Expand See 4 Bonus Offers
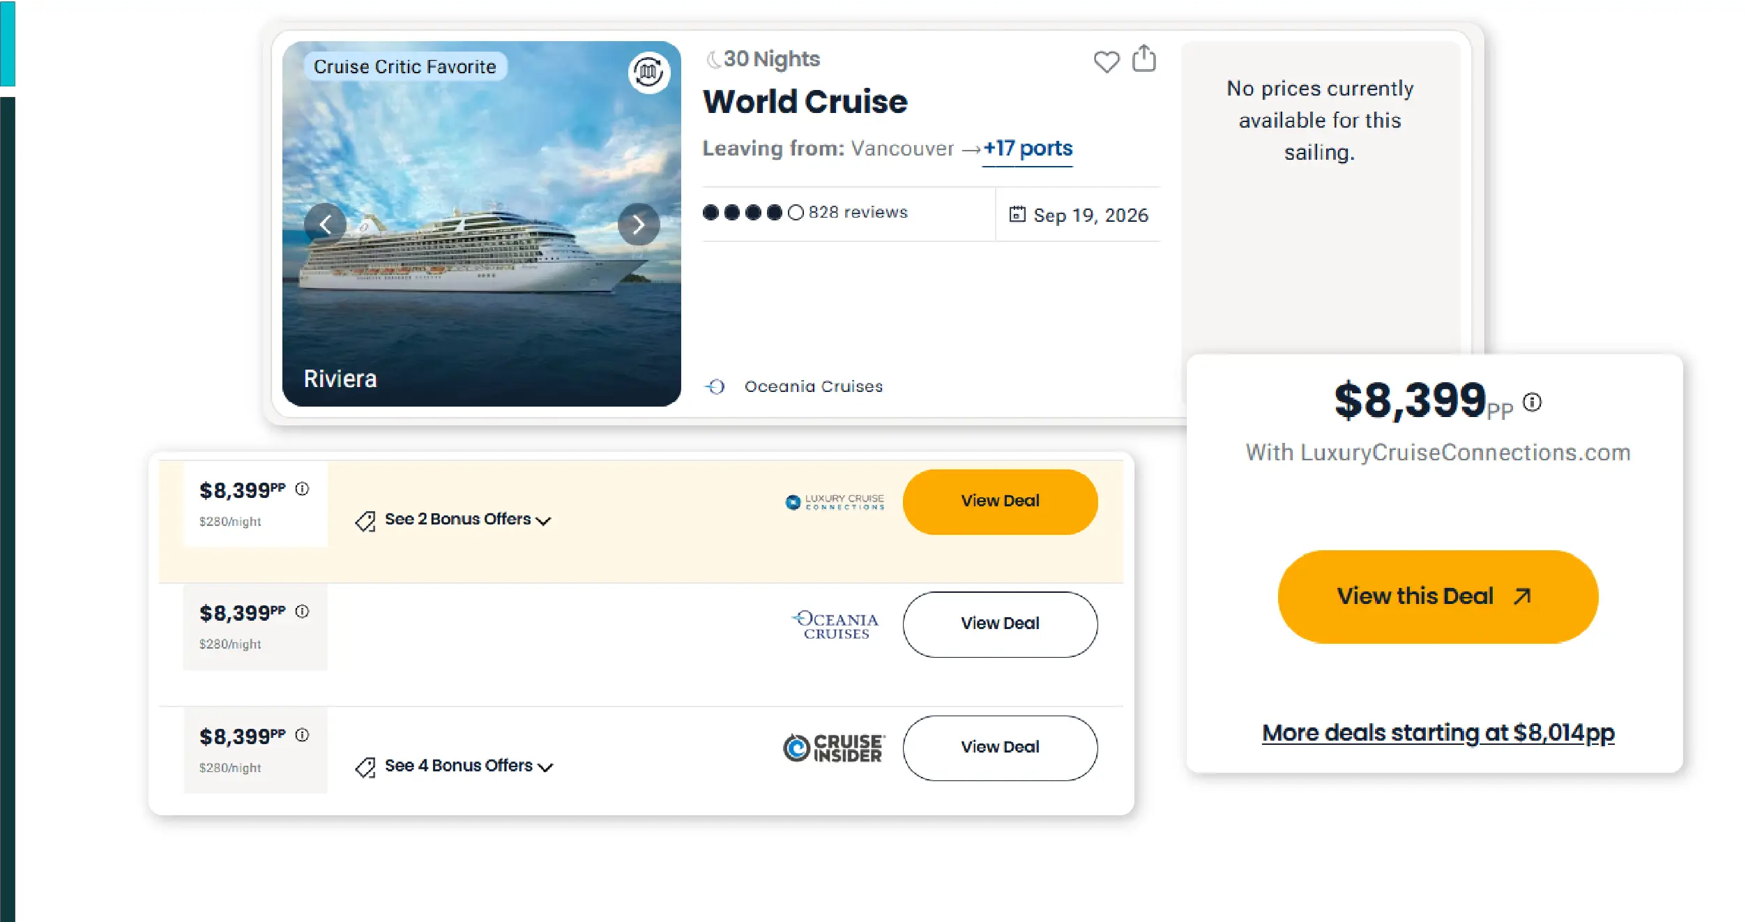The image size is (1748, 922). click(468, 766)
